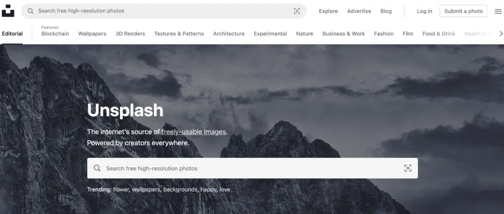Open the Explore link
504x214 pixels.
tap(328, 11)
